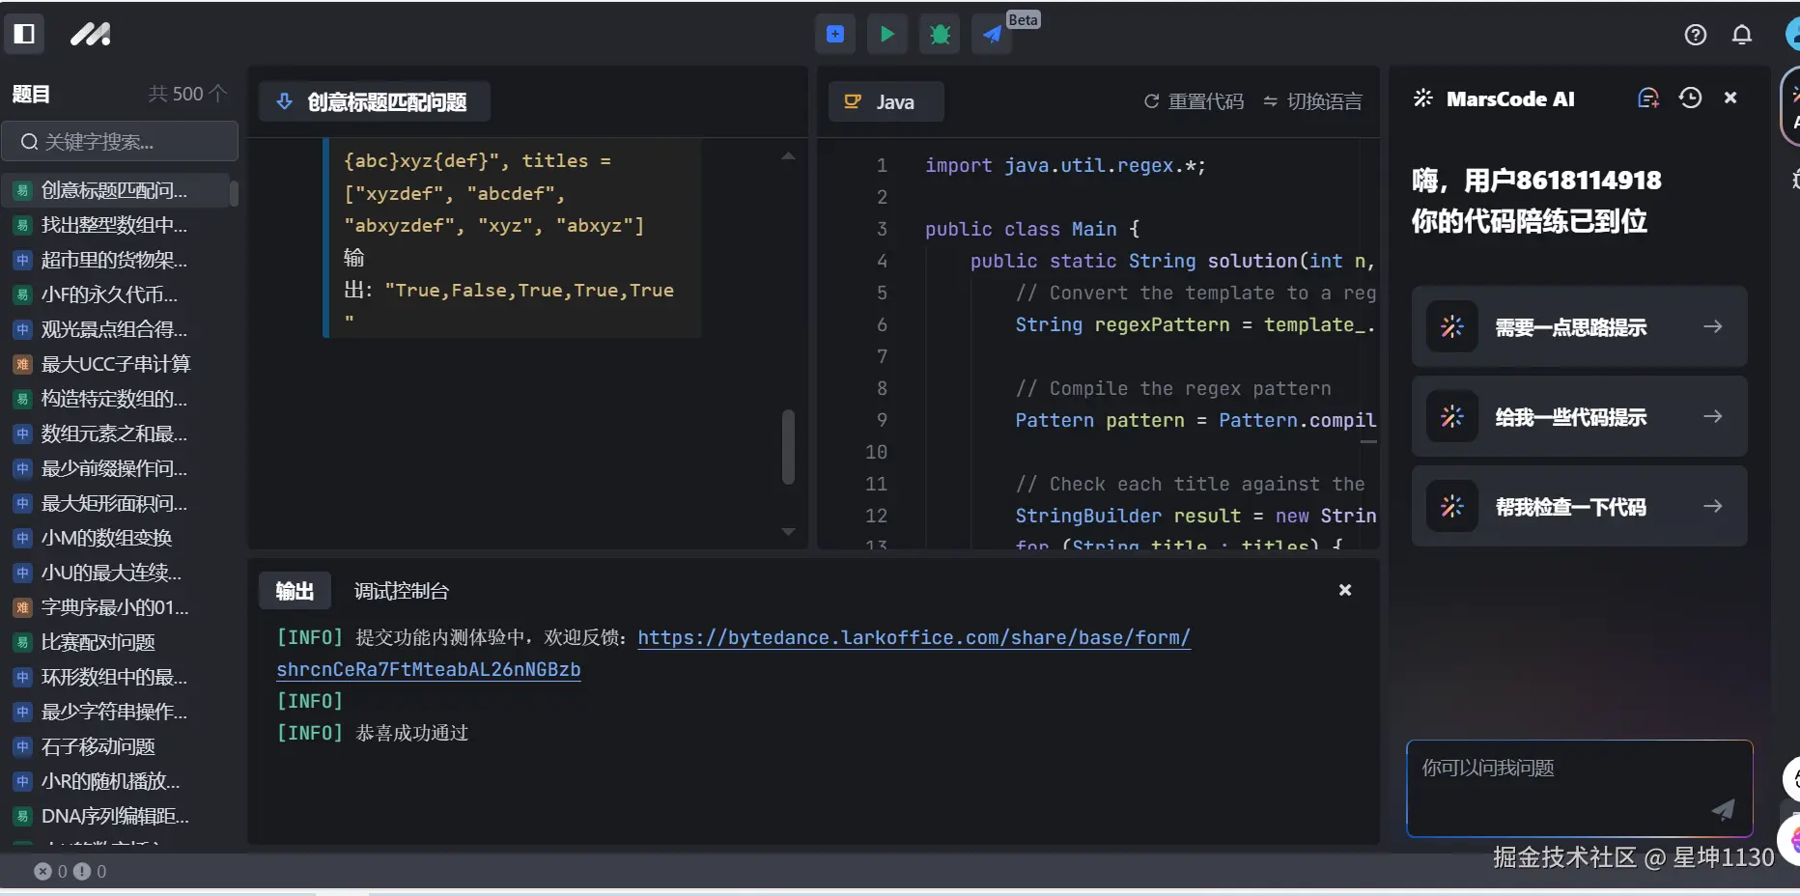This screenshot has width=1800, height=896.
Task: Open notifications bell icon
Action: point(1742,35)
